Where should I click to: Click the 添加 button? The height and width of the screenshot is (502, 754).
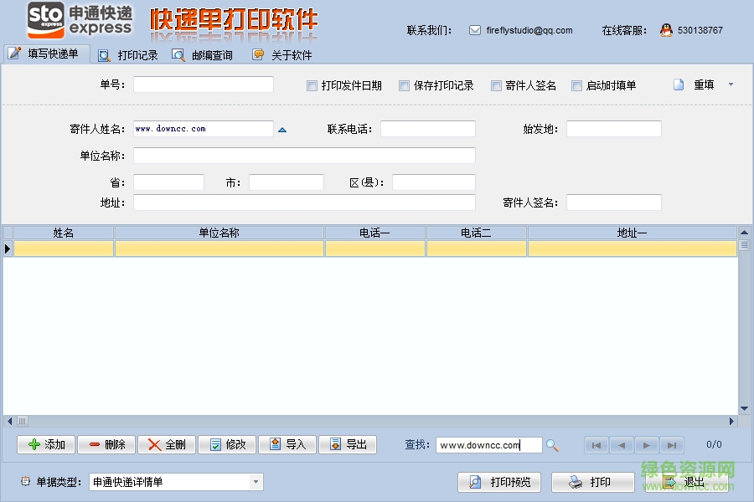click(x=47, y=444)
